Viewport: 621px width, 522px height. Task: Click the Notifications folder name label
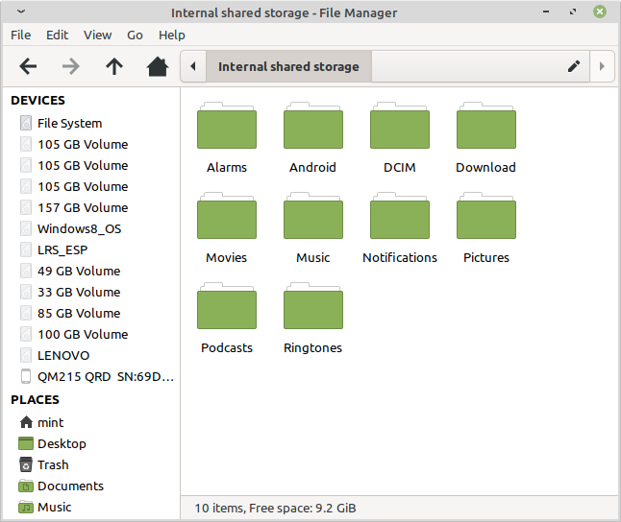(x=400, y=258)
